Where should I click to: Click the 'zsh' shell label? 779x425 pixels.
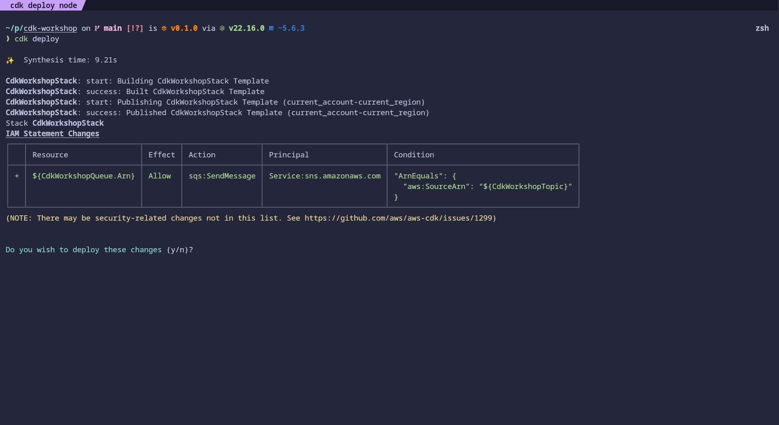762,28
